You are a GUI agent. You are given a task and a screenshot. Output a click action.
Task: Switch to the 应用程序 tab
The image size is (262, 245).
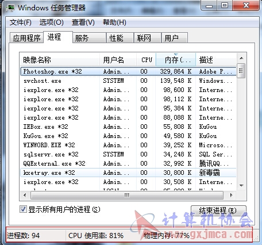coord(26,38)
